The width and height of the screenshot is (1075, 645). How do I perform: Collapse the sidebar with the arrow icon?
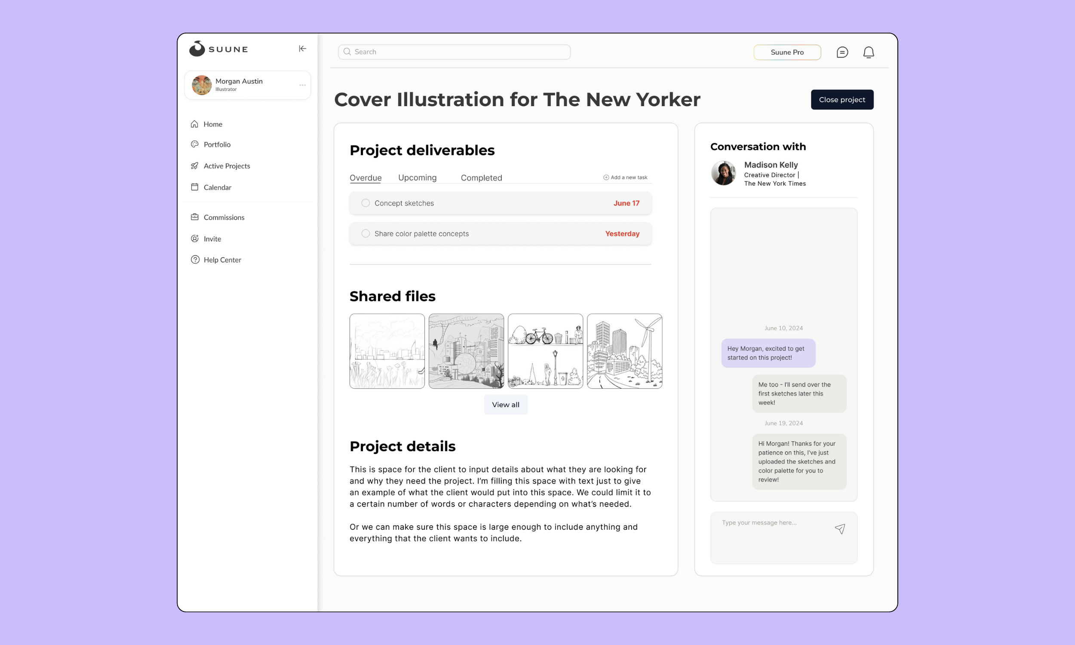click(x=302, y=49)
